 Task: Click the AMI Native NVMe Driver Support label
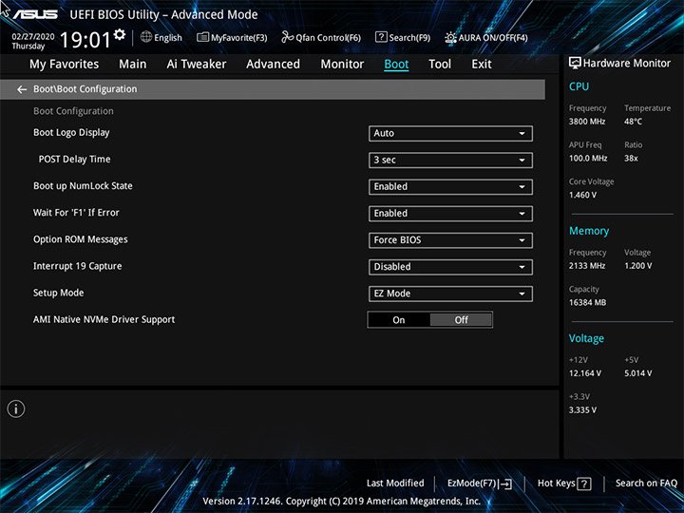coord(104,319)
